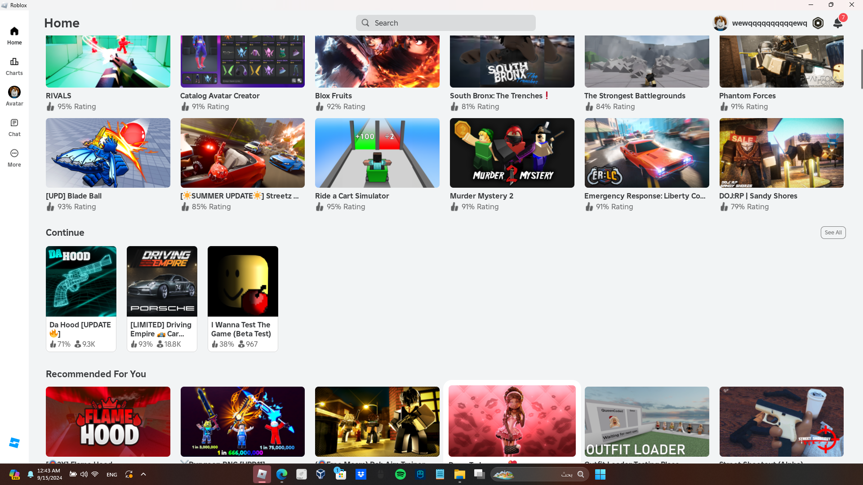The height and width of the screenshot is (485, 863).
Task: Open the Murder Mystery 2 thumbnail
Action: pyautogui.click(x=512, y=153)
